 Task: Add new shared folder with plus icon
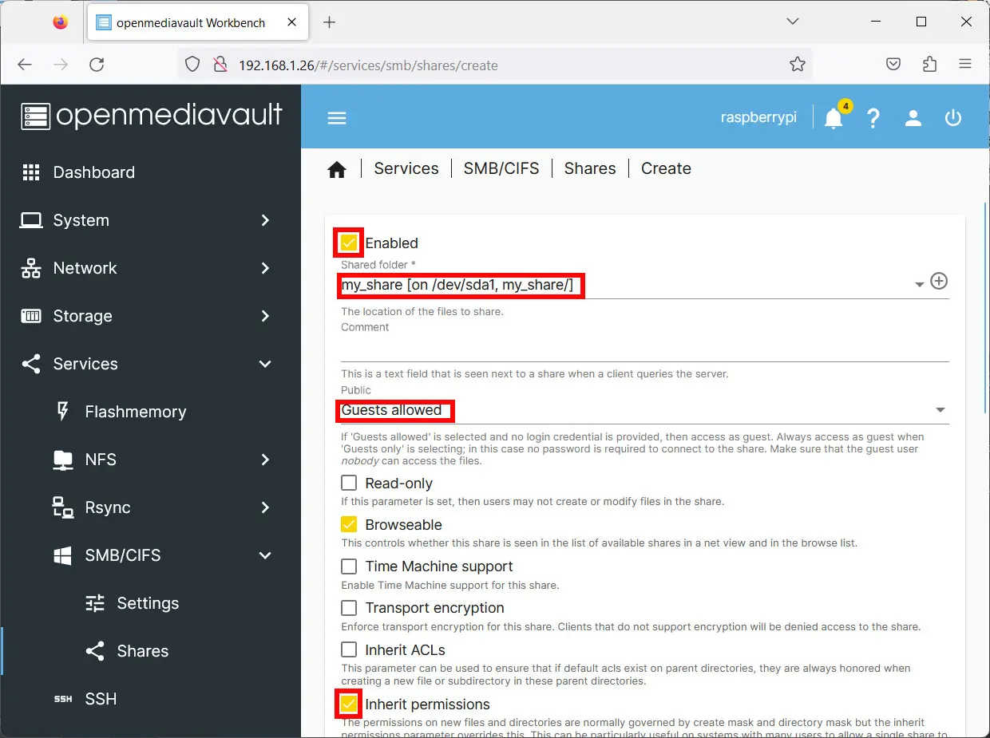point(939,281)
